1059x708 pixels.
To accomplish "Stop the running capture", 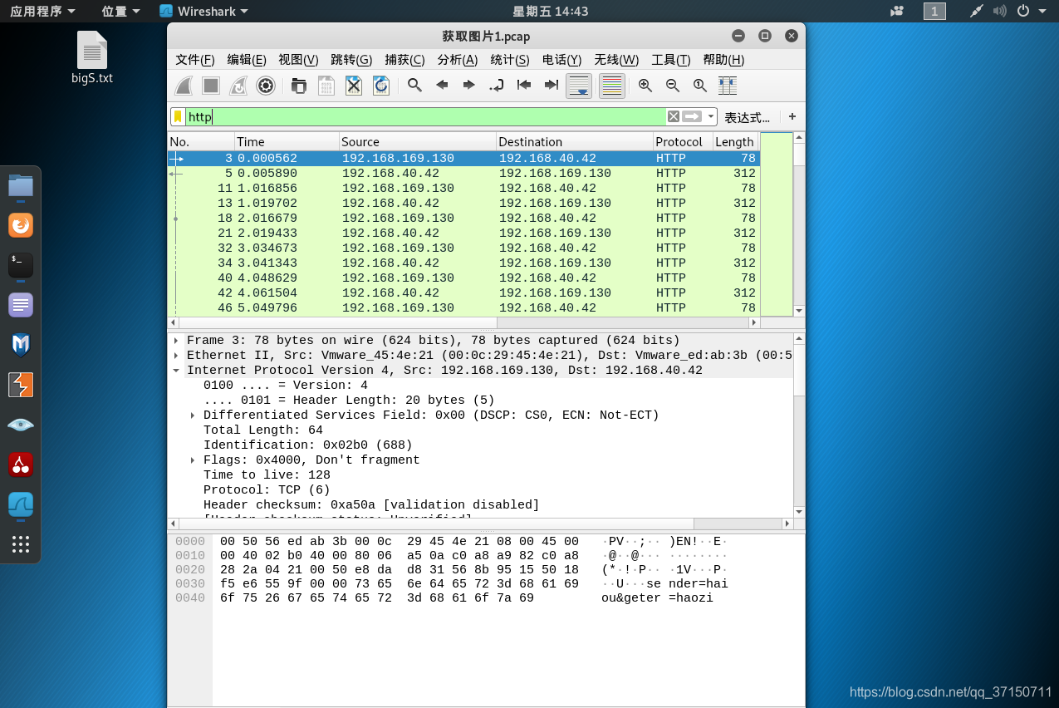I will point(211,86).
